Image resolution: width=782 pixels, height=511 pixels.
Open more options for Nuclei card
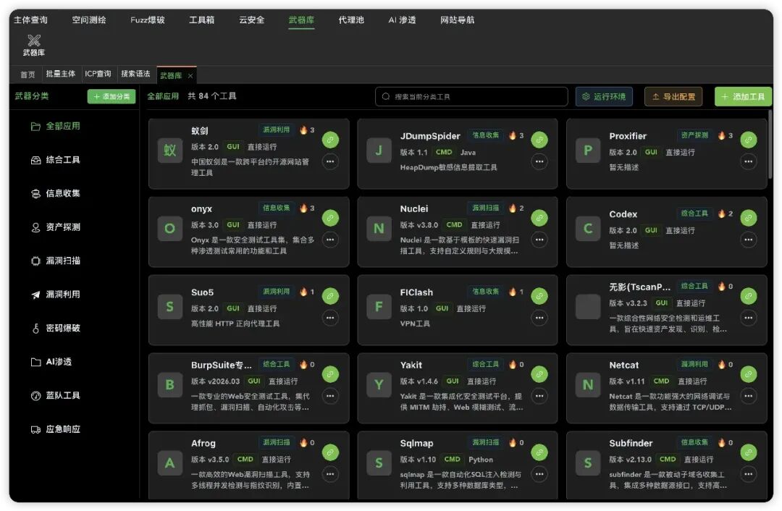[x=539, y=240]
